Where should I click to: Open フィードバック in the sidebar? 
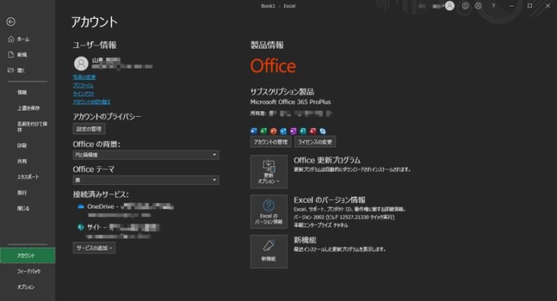29,271
